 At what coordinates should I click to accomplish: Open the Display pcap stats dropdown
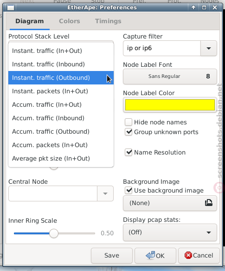170,232
